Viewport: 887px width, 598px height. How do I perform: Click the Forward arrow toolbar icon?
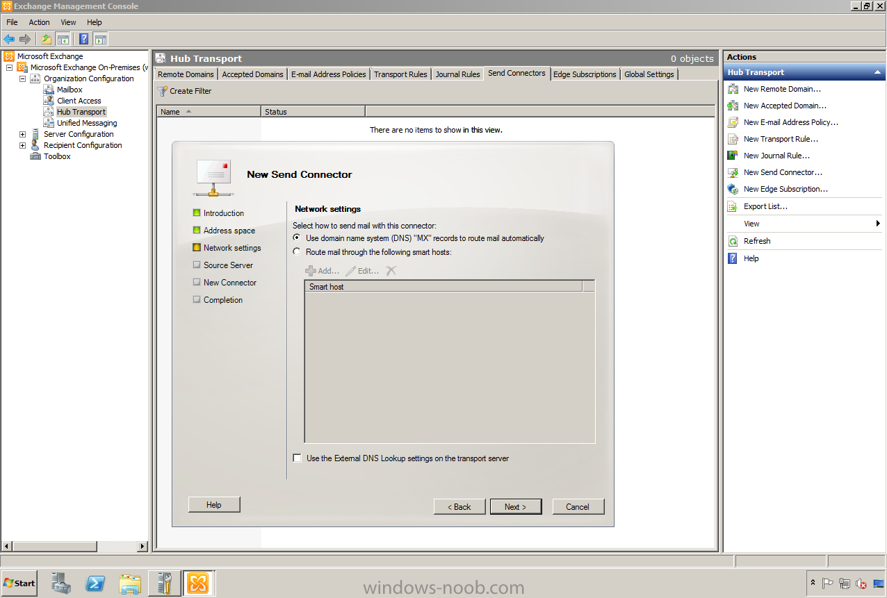point(25,39)
